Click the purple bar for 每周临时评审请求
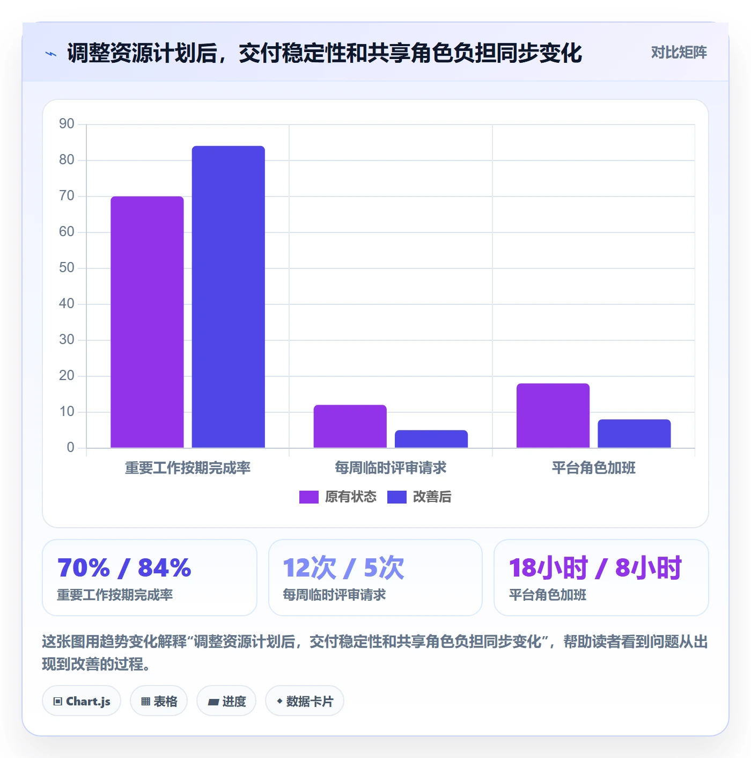This screenshot has width=751, height=758. [x=350, y=426]
